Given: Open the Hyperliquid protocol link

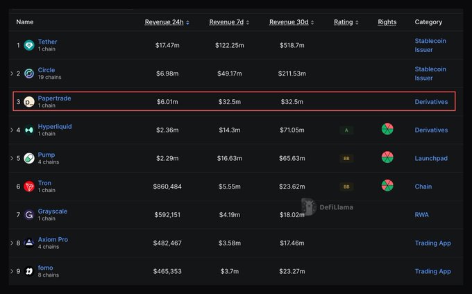Looking at the screenshot, I should coord(55,127).
